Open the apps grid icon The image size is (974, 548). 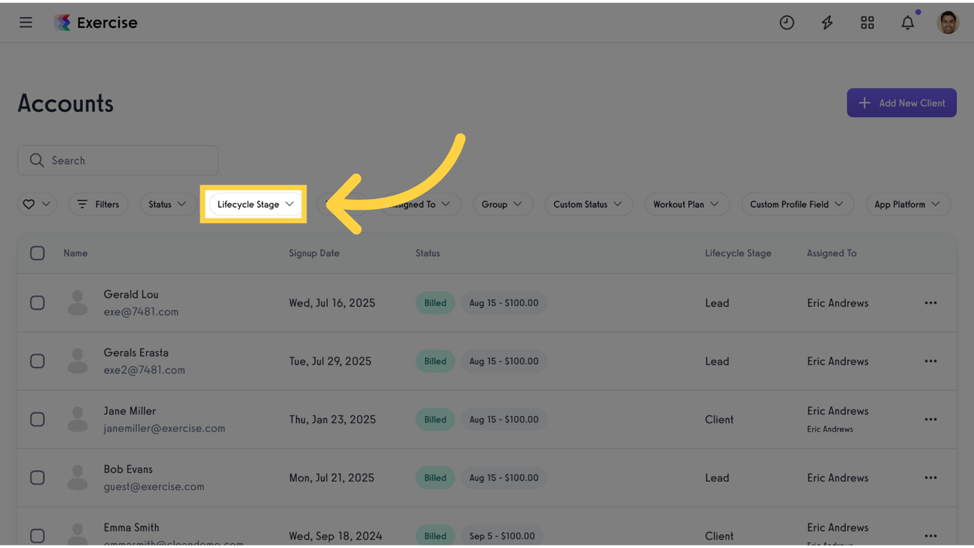(x=867, y=23)
